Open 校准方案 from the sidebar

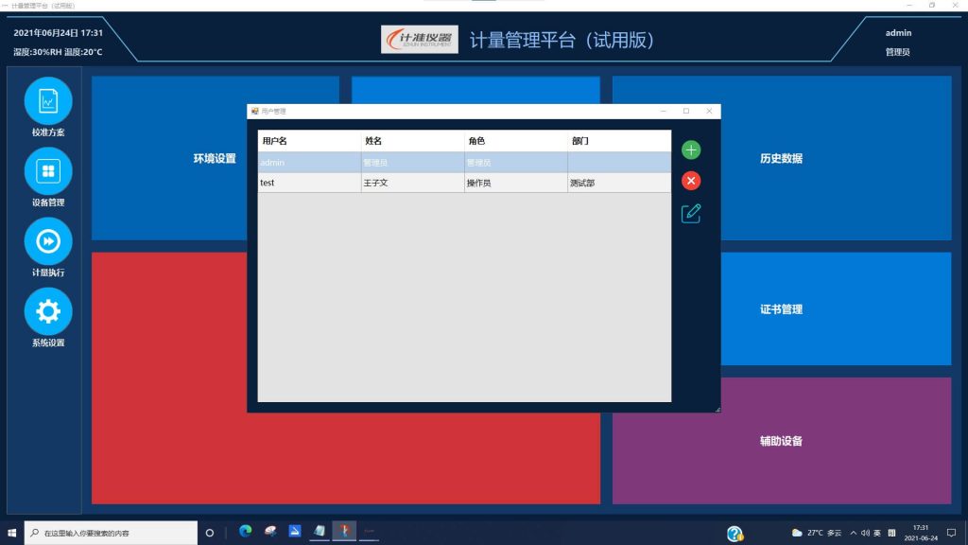[x=48, y=100]
